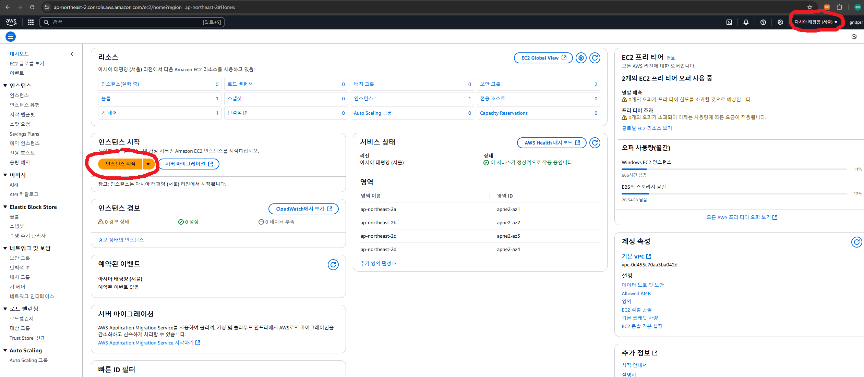Open the 정보 link beside EC2 프리 티어
Image resolution: width=864 pixels, height=377 pixels.
(671, 58)
